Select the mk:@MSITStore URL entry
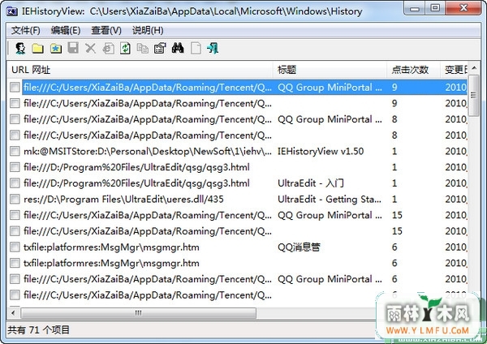 tap(148, 151)
